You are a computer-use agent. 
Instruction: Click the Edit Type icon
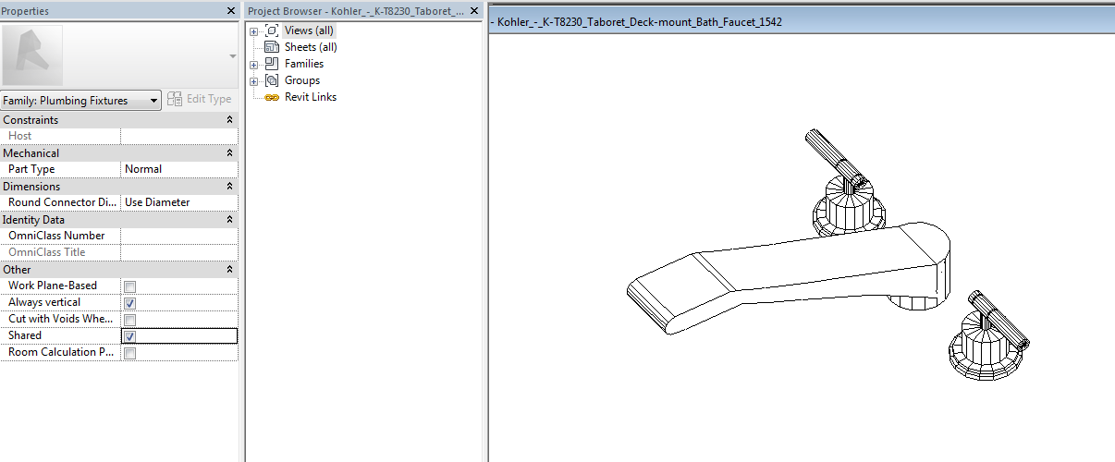coord(175,99)
